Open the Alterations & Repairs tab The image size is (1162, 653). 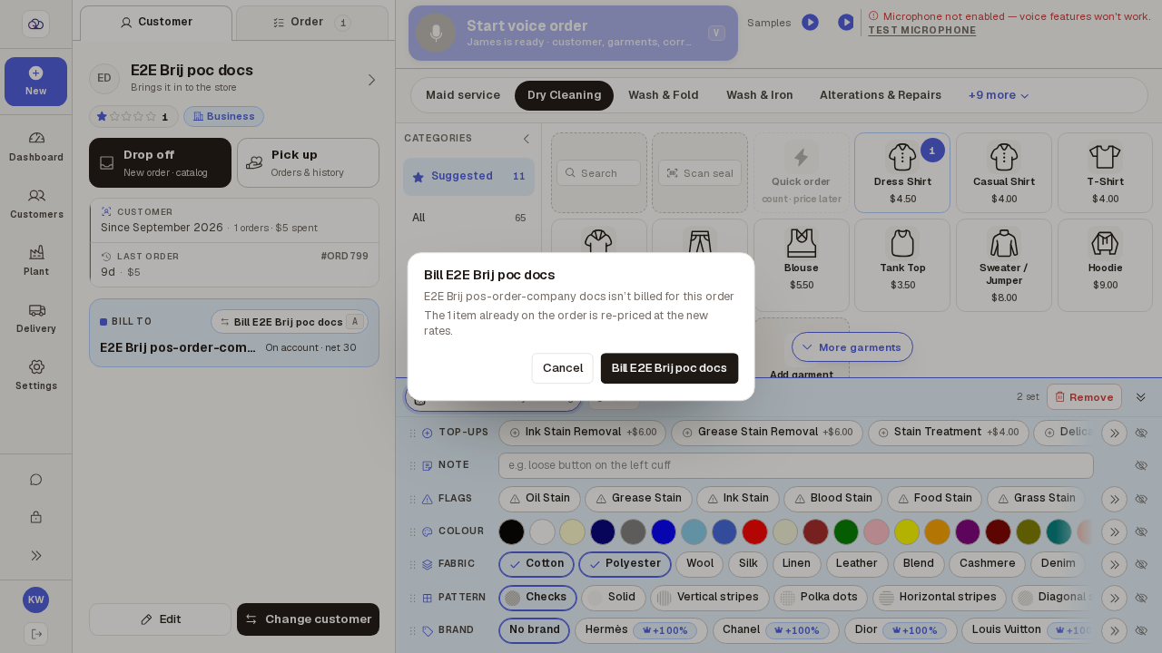[x=879, y=95]
